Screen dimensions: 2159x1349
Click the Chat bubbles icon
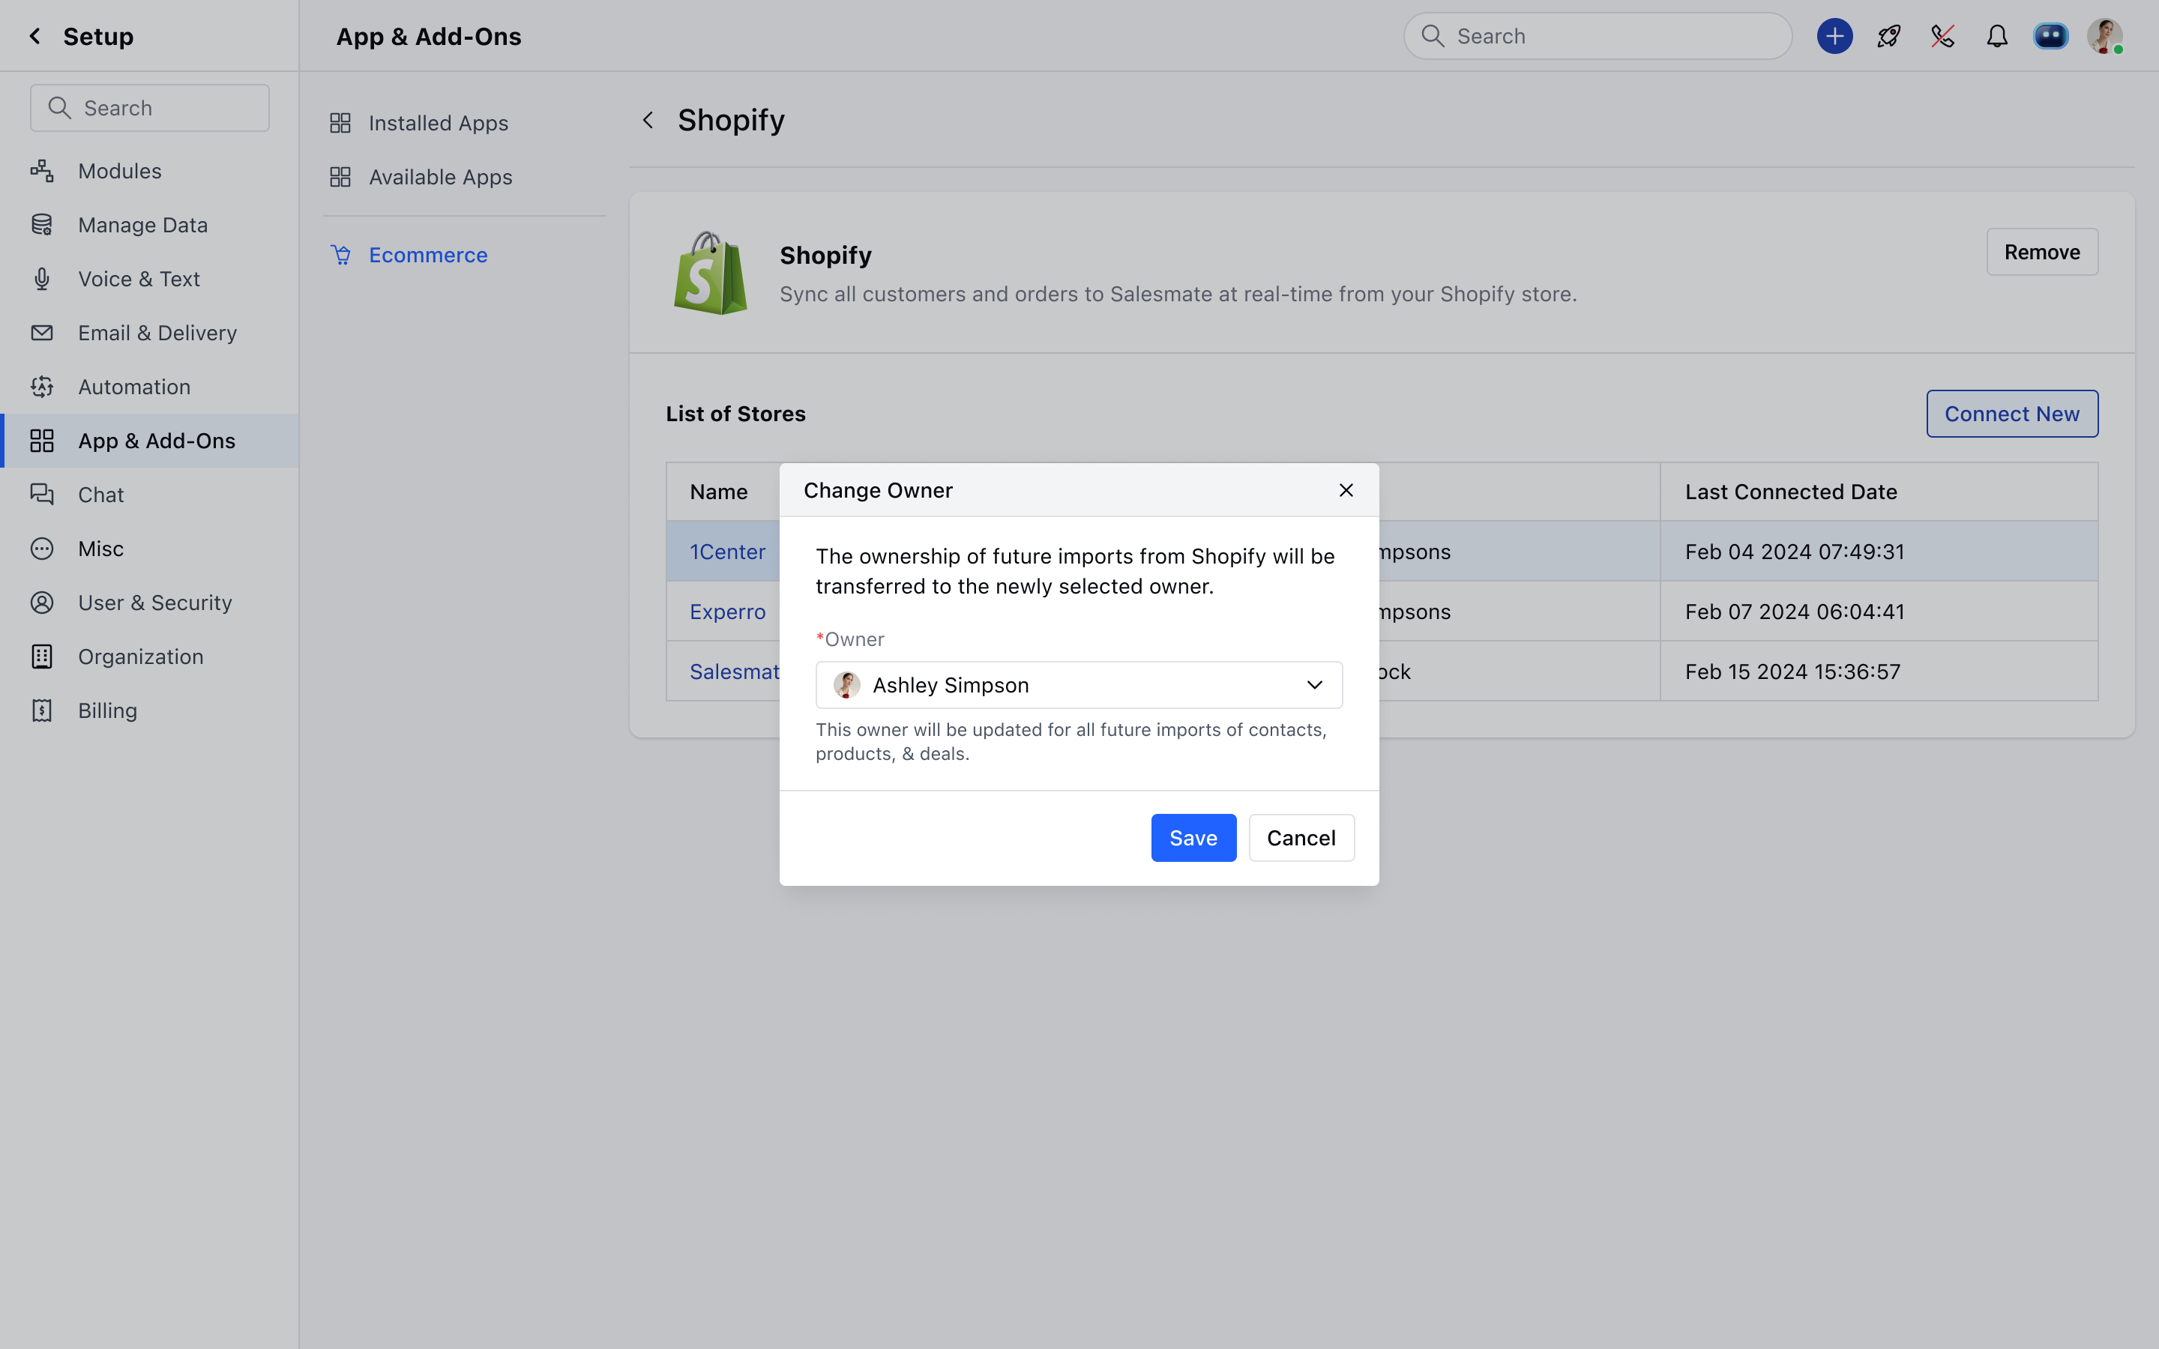(x=42, y=495)
